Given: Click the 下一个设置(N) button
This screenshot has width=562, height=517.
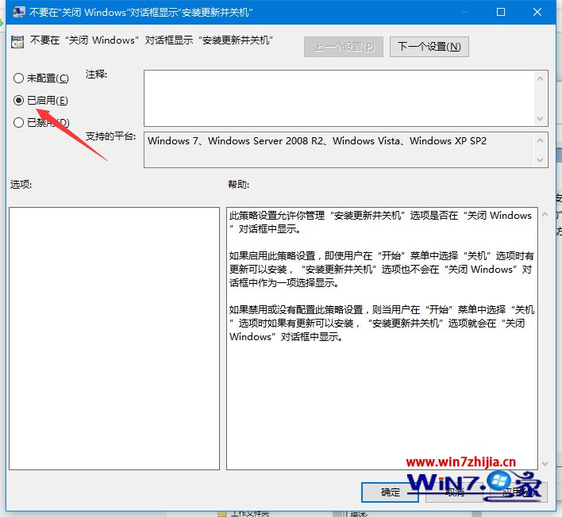Looking at the screenshot, I should click(x=429, y=47).
